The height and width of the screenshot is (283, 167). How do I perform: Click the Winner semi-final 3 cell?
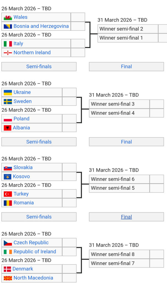[x=119, y=104]
